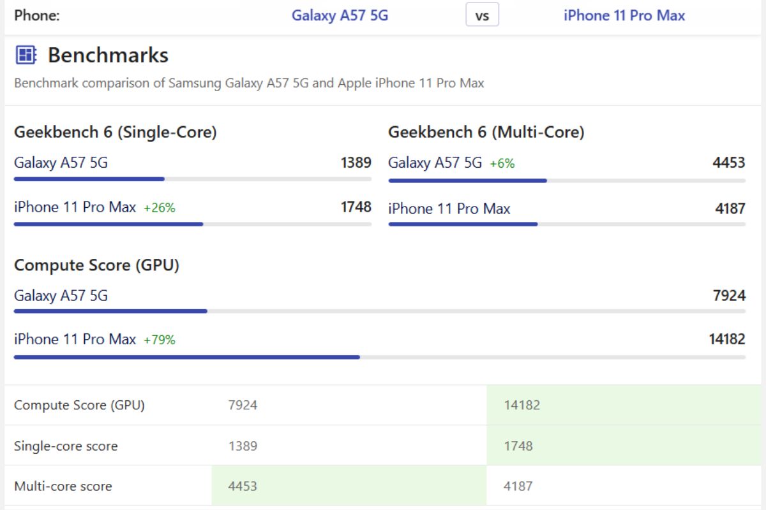Select the +79% GPU badge
This screenshot has height=510, width=766.
click(159, 340)
